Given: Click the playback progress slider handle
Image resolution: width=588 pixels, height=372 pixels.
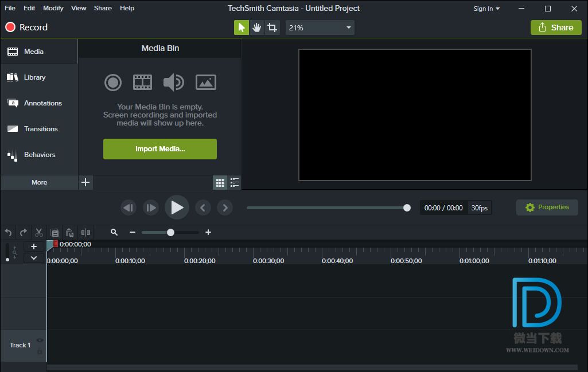Looking at the screenshot, I should [x=407, y=208].
